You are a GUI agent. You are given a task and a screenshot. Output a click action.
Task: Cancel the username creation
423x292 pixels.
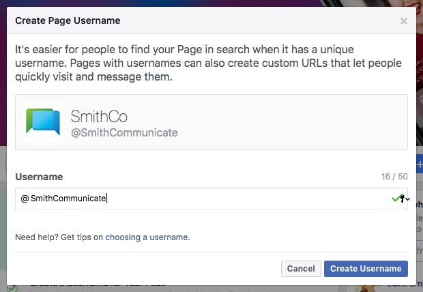(301, 269)
